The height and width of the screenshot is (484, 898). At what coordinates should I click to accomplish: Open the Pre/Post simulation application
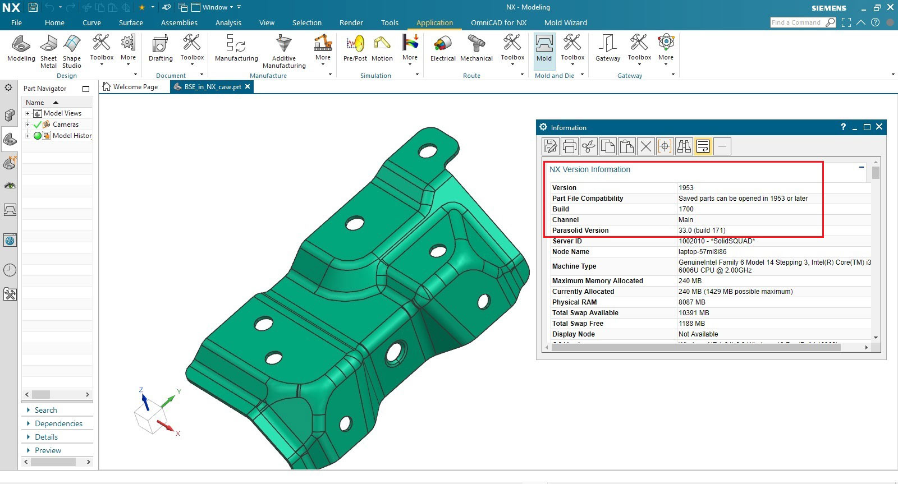tap(355, 49)
